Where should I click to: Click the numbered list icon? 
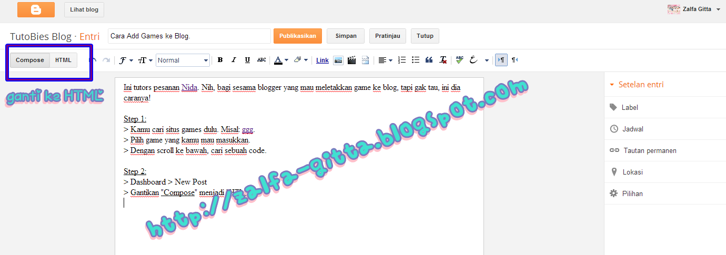(x=402, y=60)
